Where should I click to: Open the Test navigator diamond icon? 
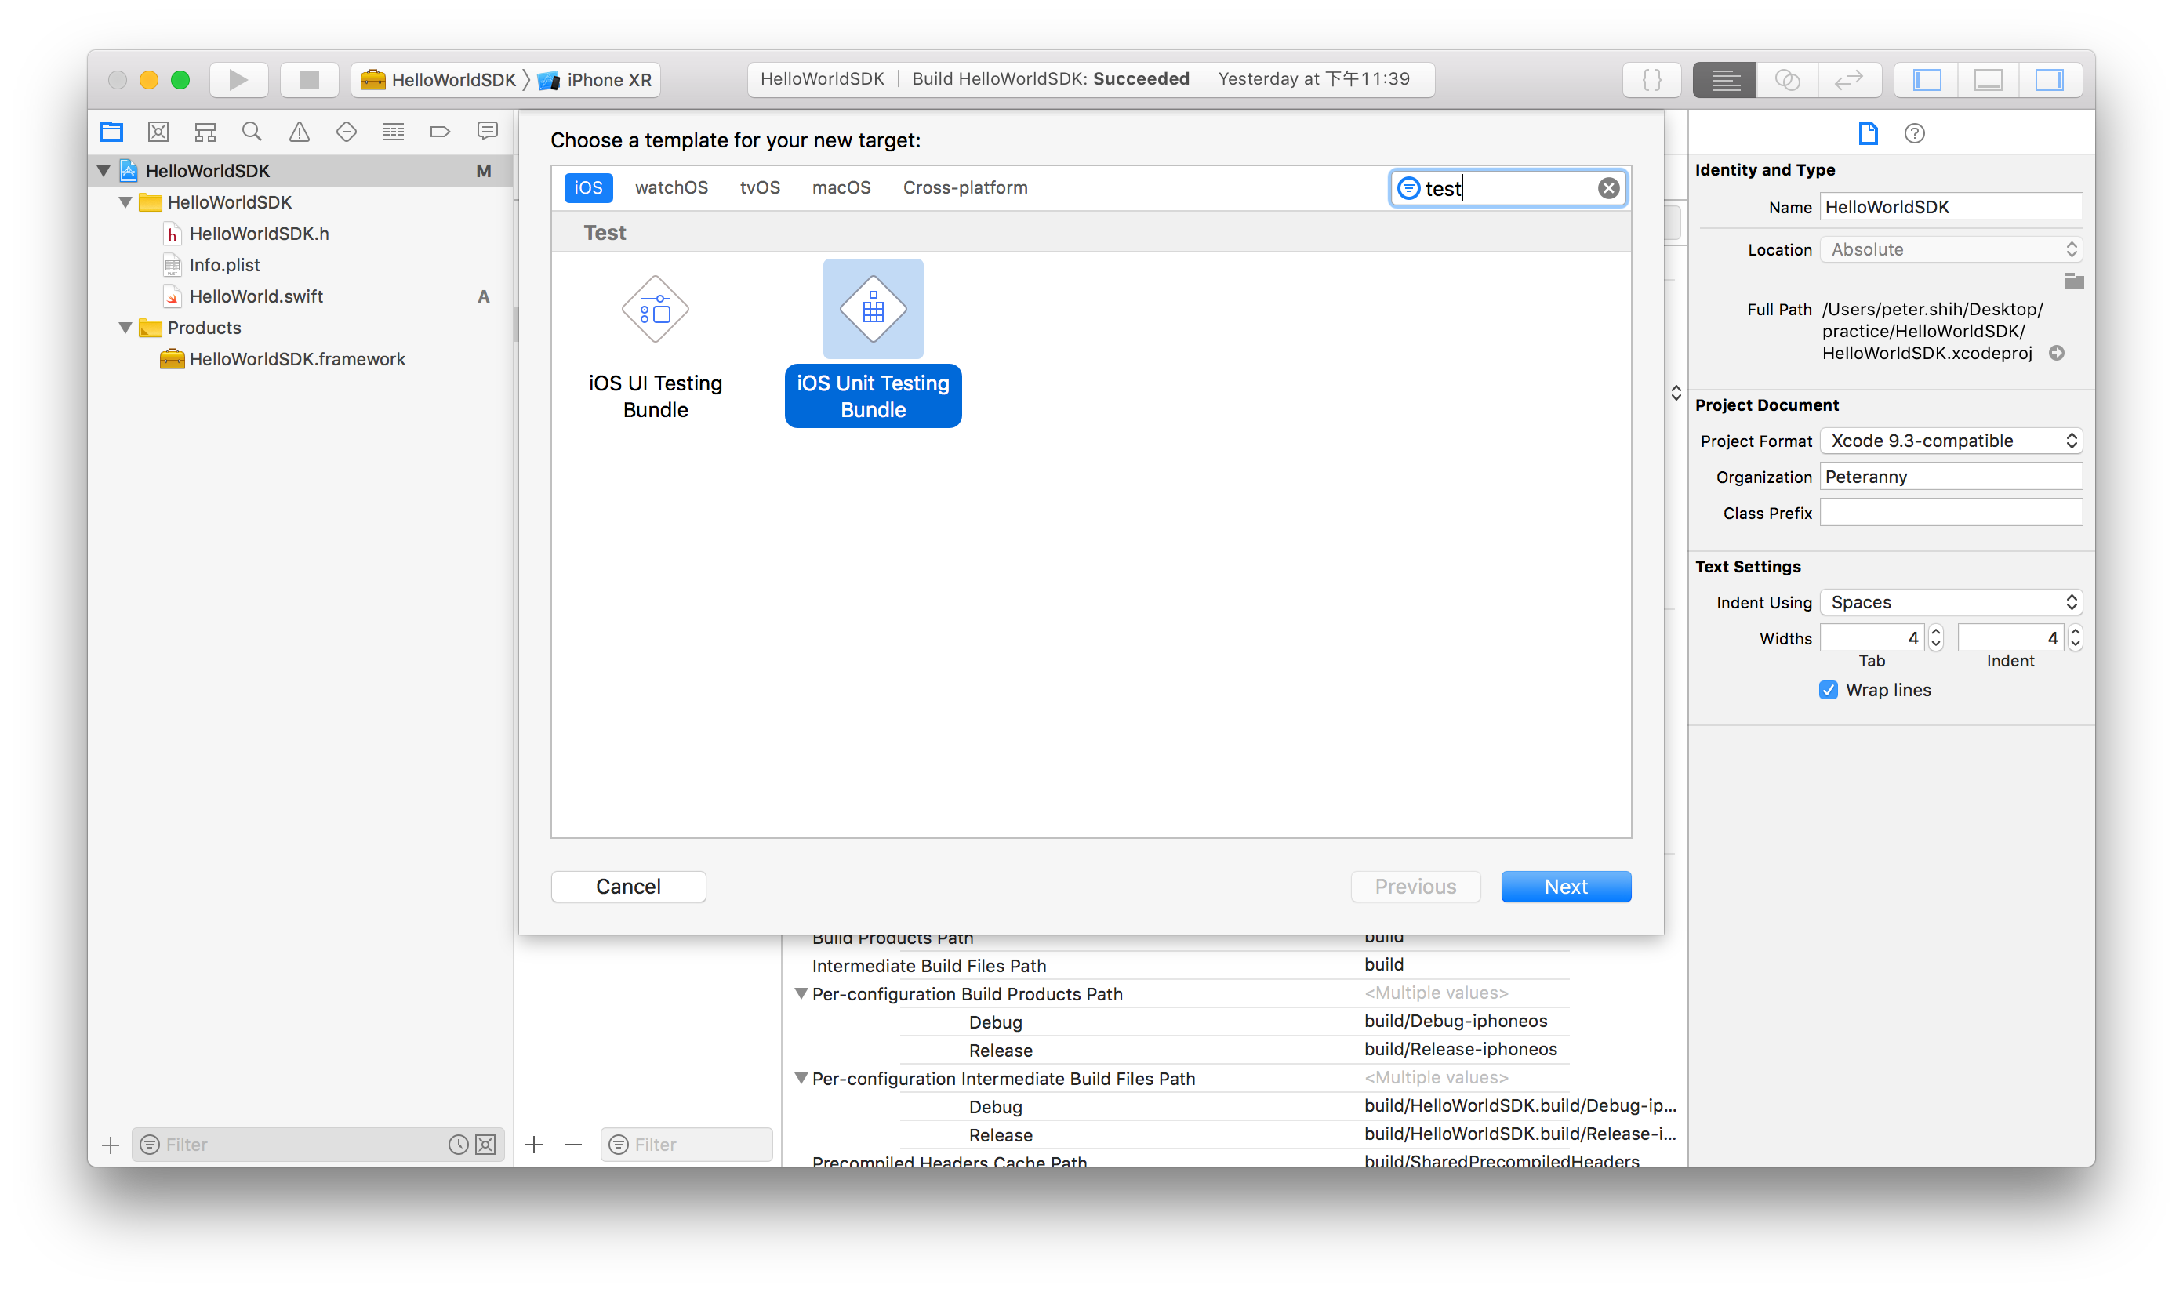[x=346, y=132]
